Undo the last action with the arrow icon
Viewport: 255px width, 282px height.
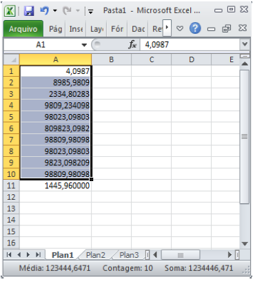tap(45, 10)
